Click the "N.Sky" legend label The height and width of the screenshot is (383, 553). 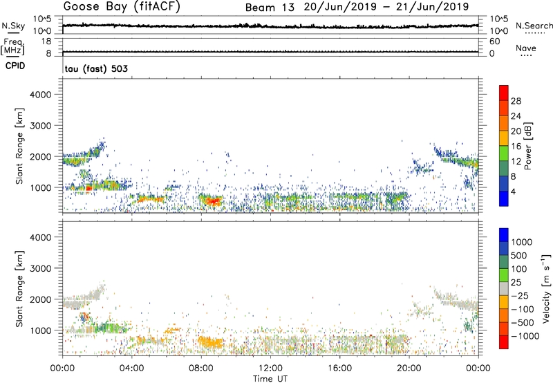coord(13,26)
